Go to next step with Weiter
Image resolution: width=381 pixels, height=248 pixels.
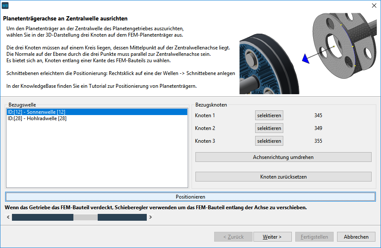pyautogui.click(x=272, y=237)
